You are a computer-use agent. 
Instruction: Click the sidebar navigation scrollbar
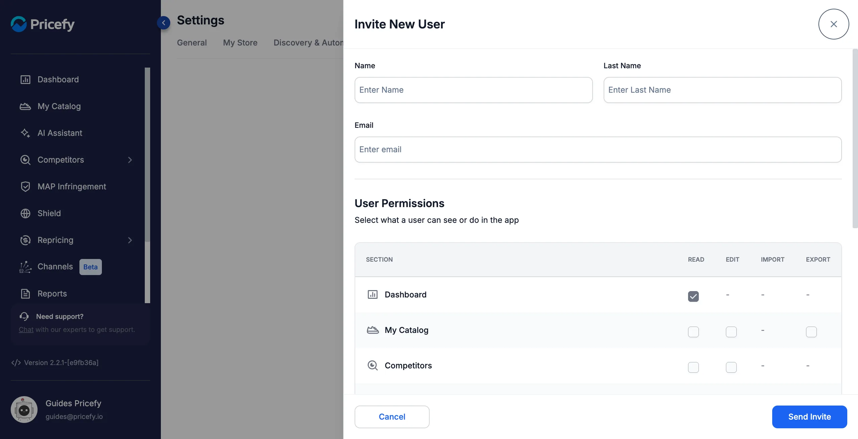click(x=147, y=155)
